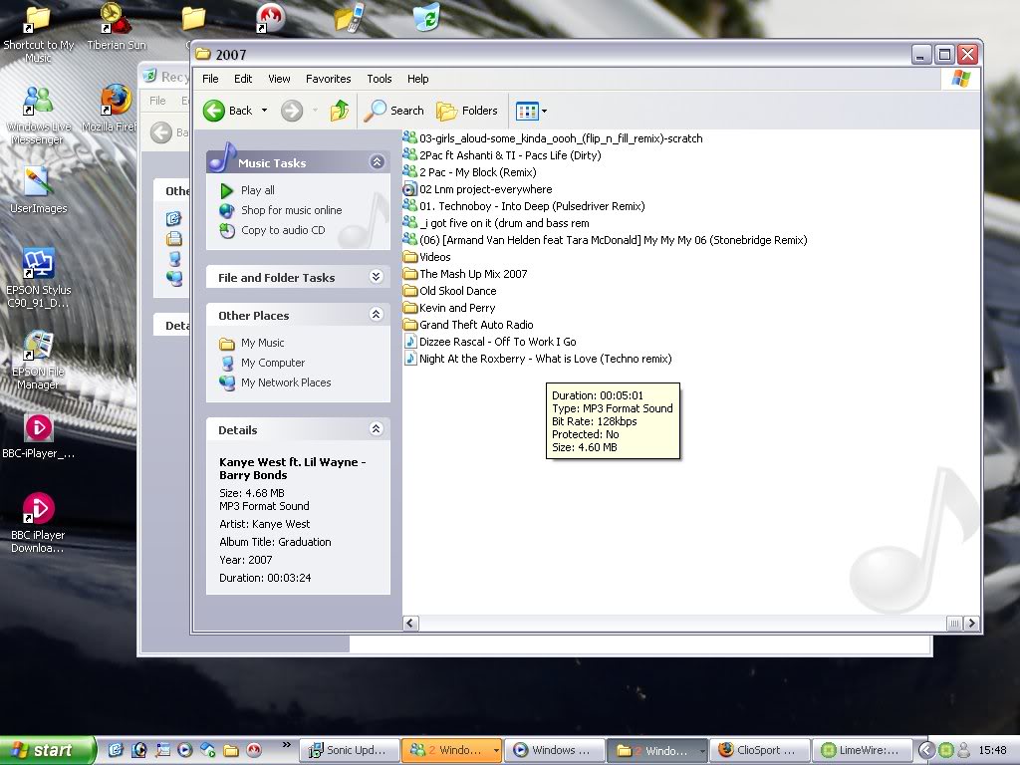
Task: Collapse the Details panel
Action: 377,429
